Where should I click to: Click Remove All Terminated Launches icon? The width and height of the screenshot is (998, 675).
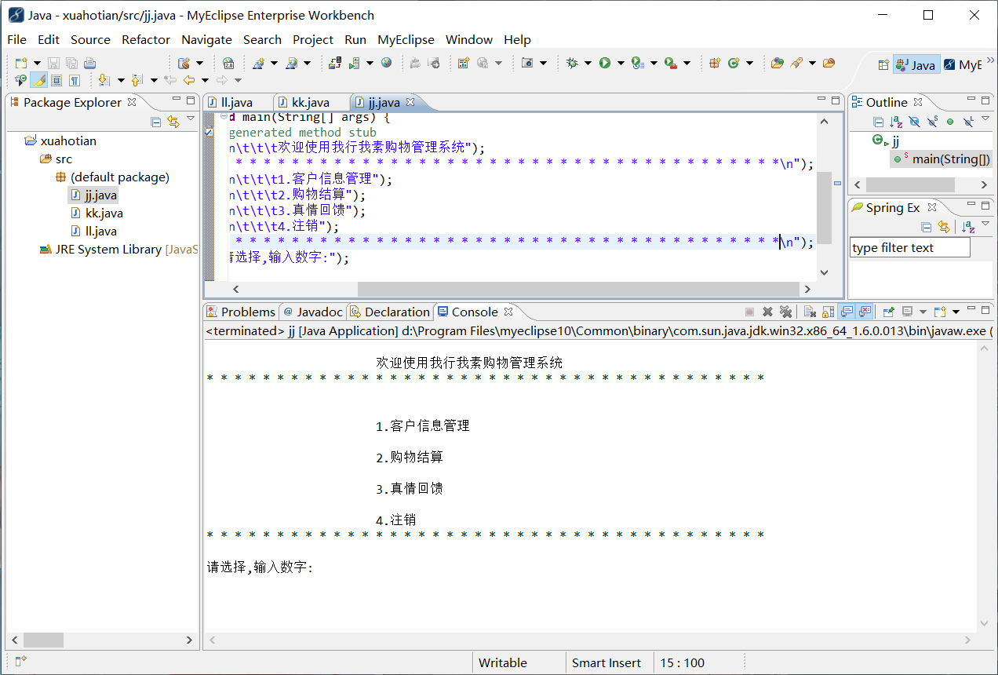pyautogui.click(x=785, y=312)
